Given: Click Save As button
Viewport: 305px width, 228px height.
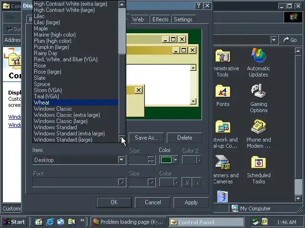Looking at the screenshot, I should tap(146, 138).
